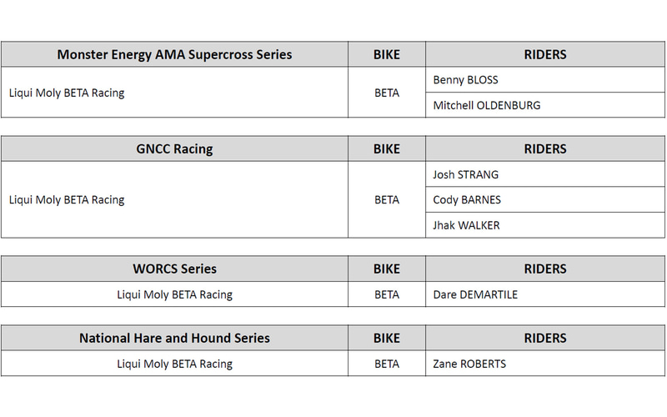The height and width of the screenshot is (417, 667).
Task: Click the RIDERS header in the WORCS Series table
Action: coord(544,269)
